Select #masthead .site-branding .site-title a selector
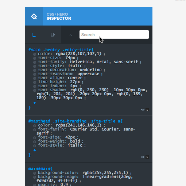Screen dimensions: 186x186 click(75, 121)
